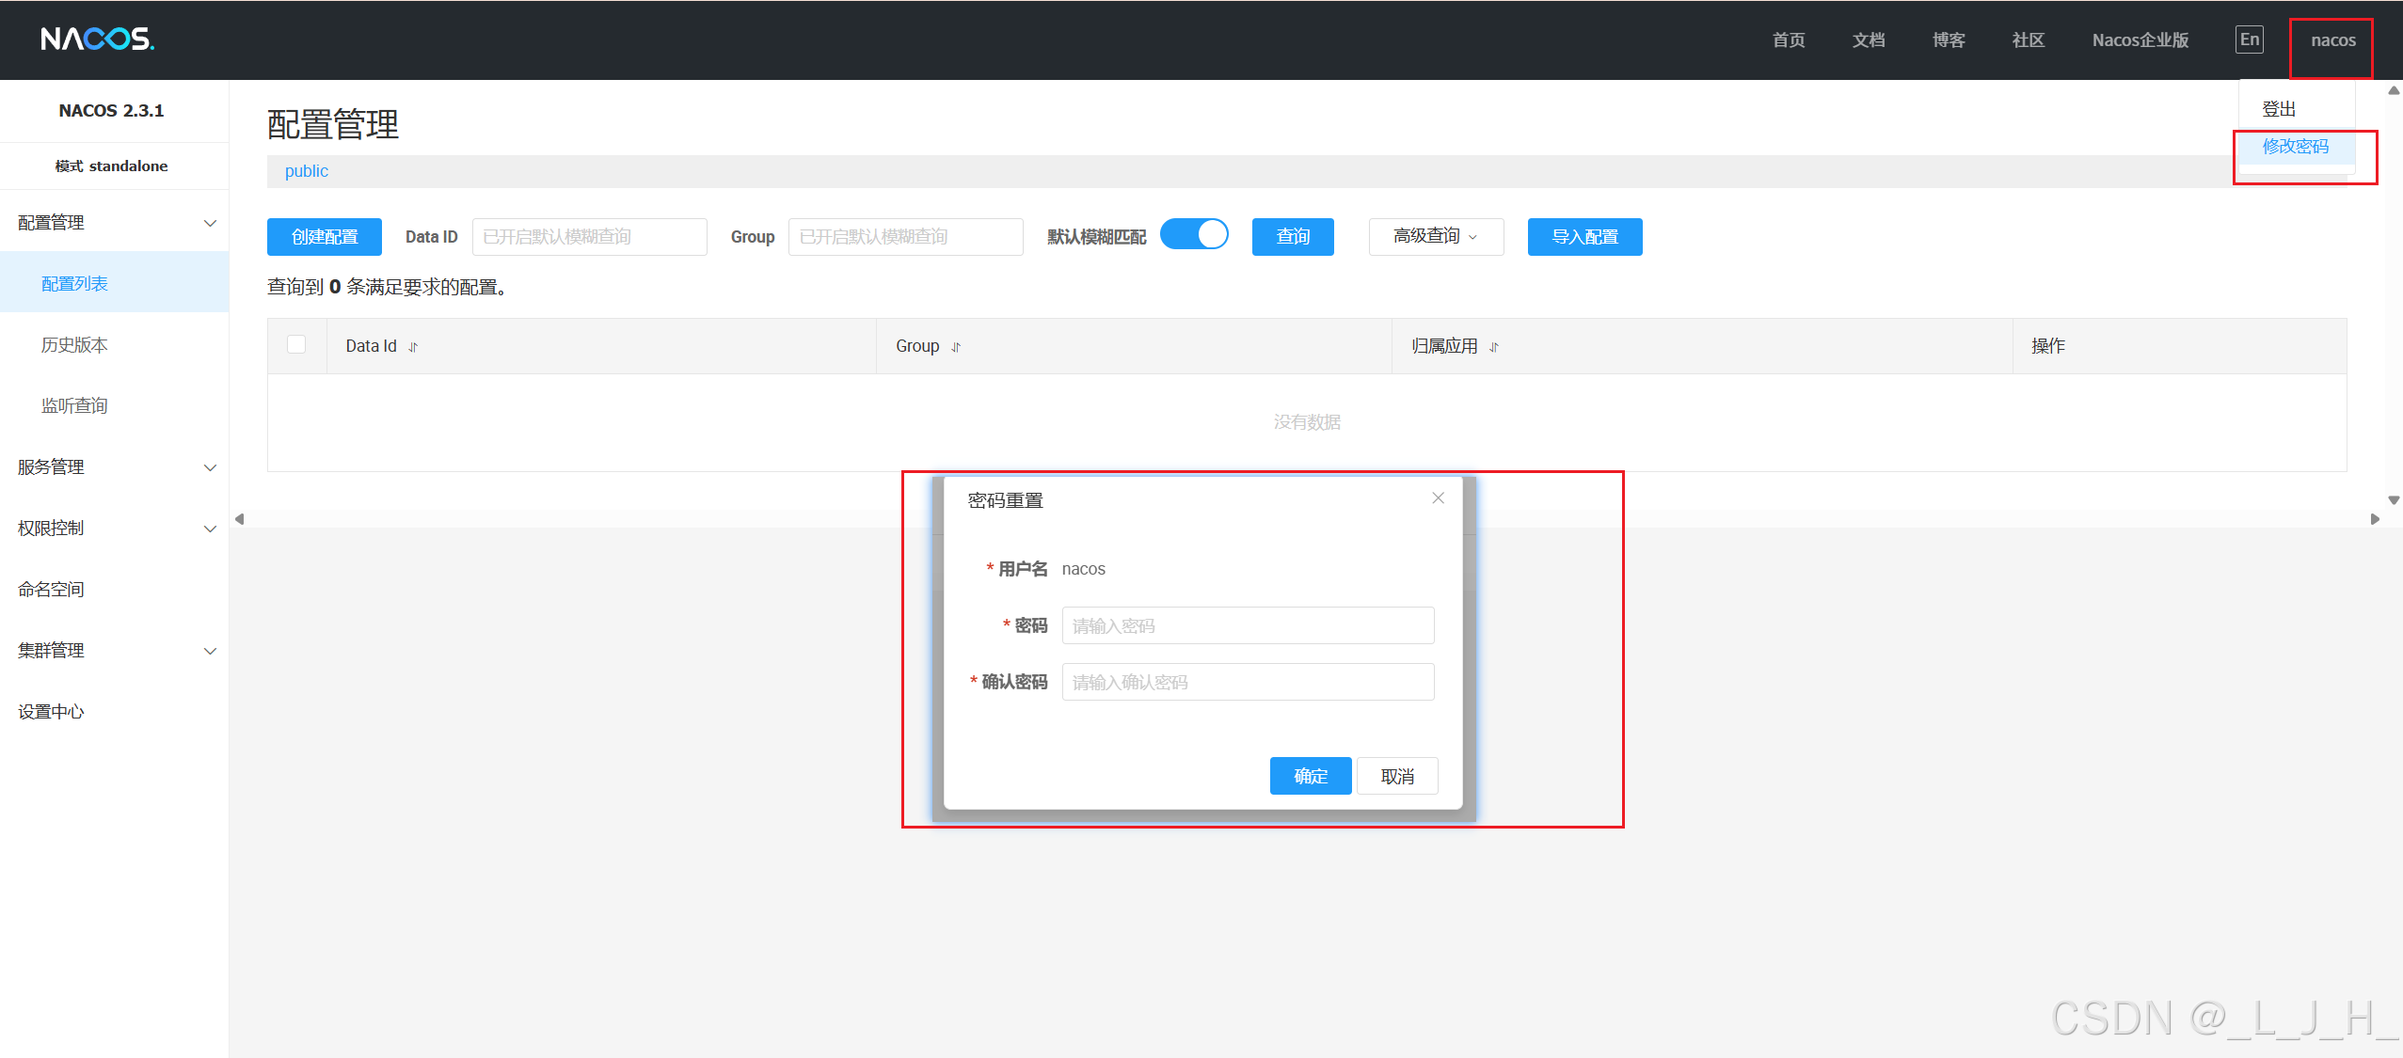Sort table by Data Id column icon

[413, 347]
